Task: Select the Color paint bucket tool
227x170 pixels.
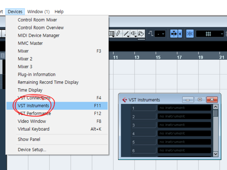Action: (141, 34)
